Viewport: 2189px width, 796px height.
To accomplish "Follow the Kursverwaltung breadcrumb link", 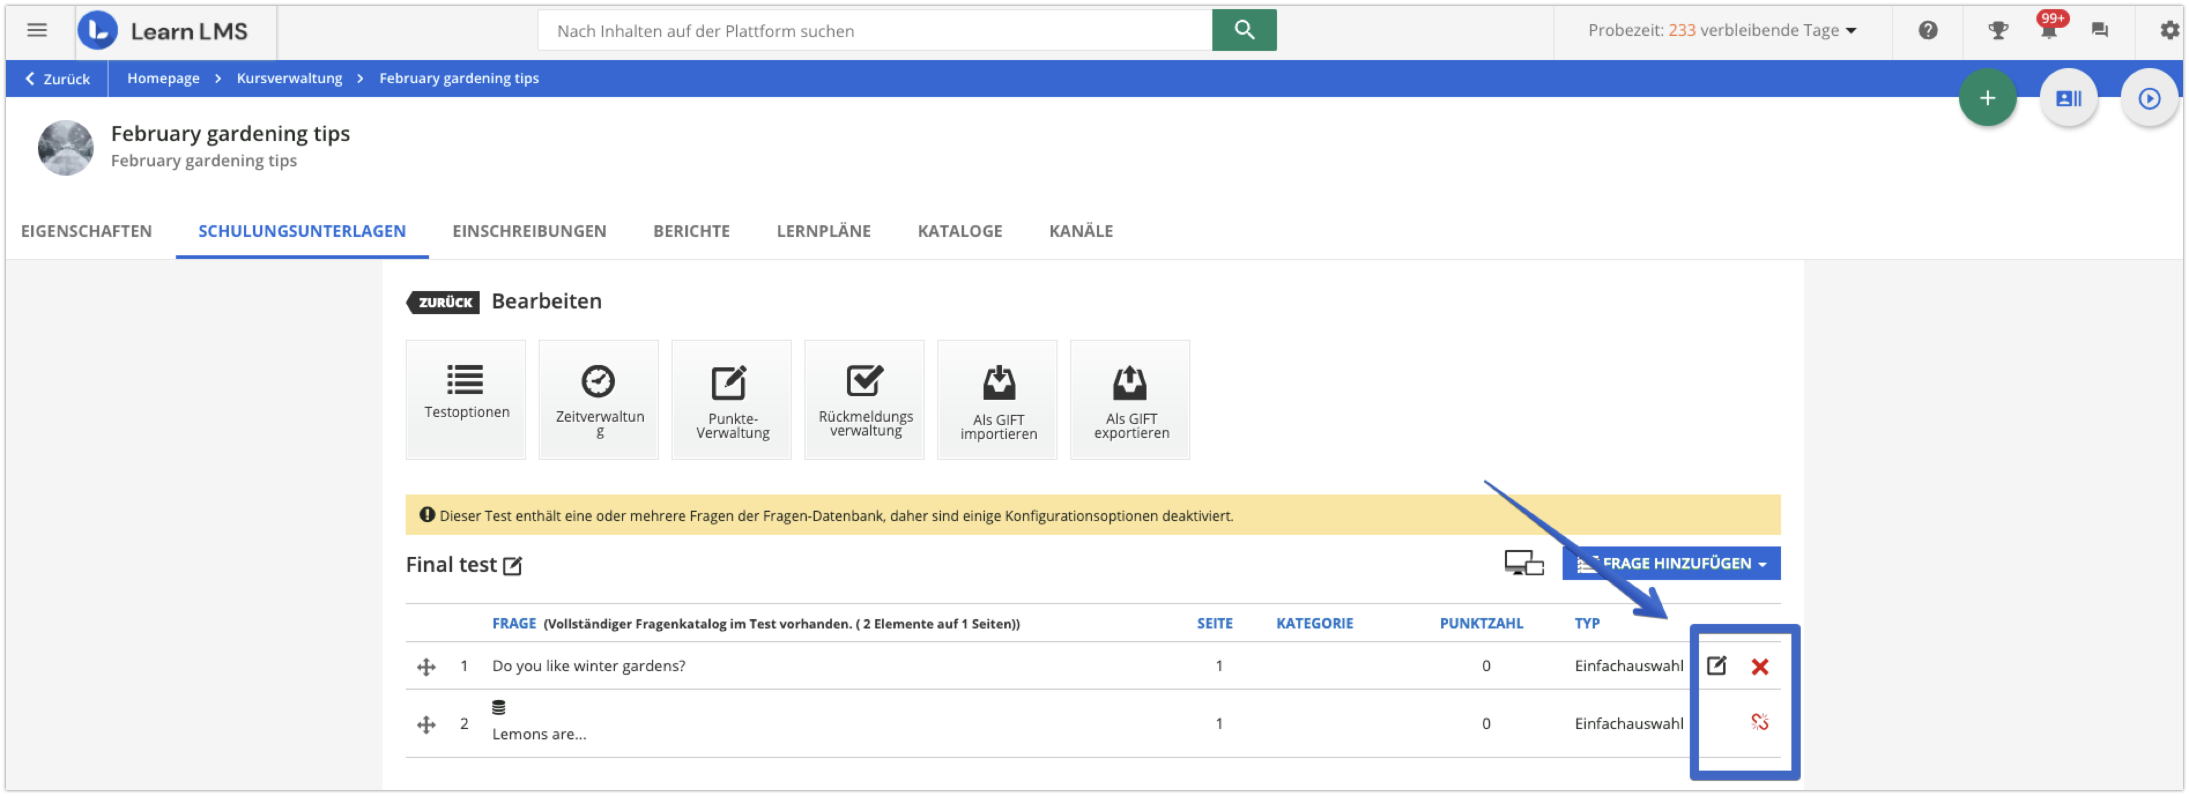I will [x=289, y=78].
